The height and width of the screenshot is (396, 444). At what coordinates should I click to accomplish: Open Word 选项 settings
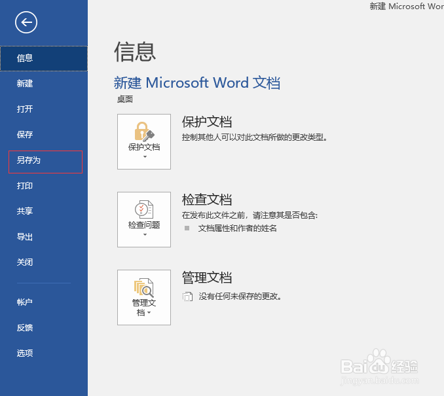pyautogui.click(x=44, y=353)
